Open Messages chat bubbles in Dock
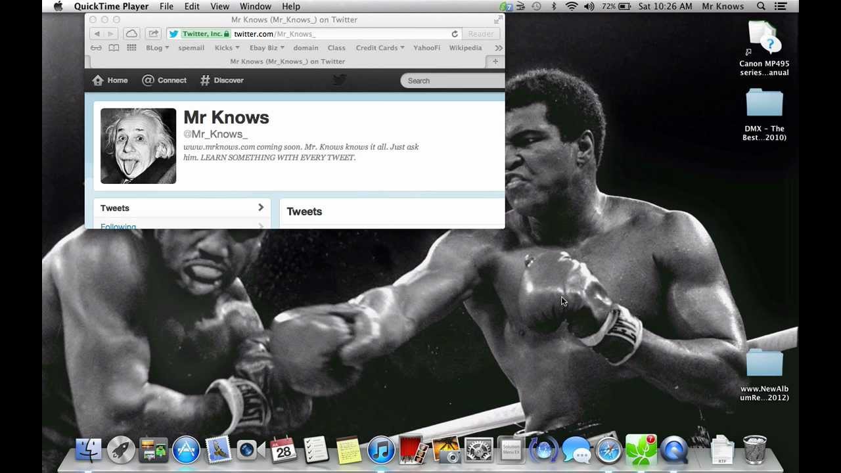This screenshot has width=841, height=473. pos(576,451)
